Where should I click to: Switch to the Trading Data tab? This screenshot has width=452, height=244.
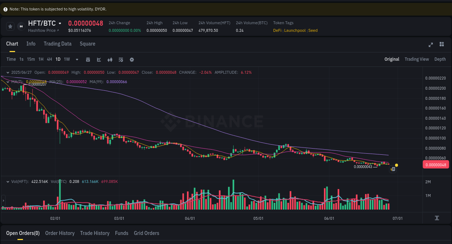[57, 44]
